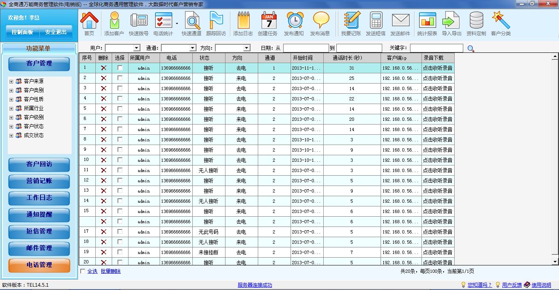Expand the 所属行业 tree node

pos(11,108)
